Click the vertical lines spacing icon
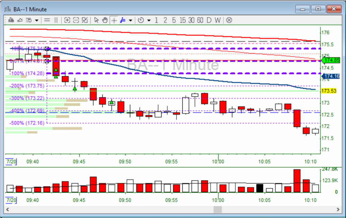Image resolution: width=346 pixels, height=218 pixels. pos(56,20)
